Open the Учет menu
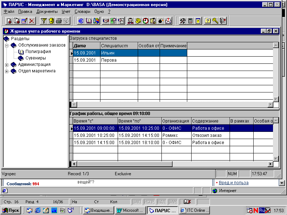The width and height of the screenshot is (287, 215). (x=66, y=11)
